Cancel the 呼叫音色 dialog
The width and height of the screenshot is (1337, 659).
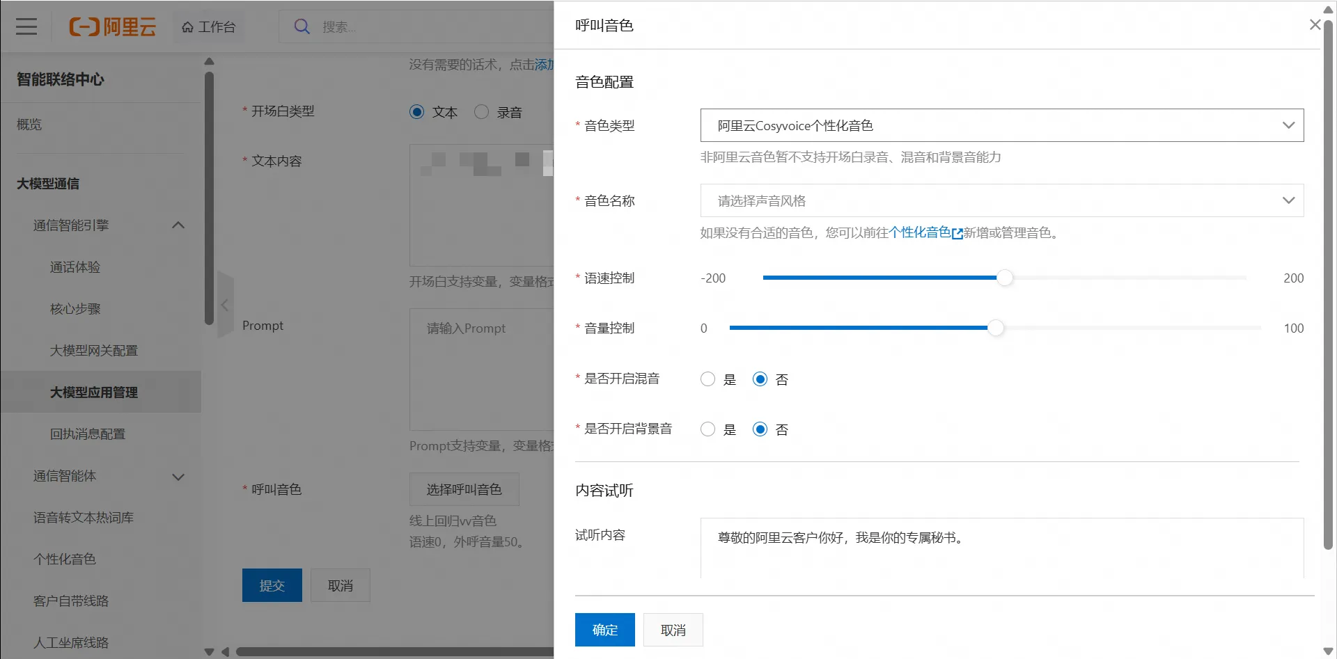(x=673, y=630)
